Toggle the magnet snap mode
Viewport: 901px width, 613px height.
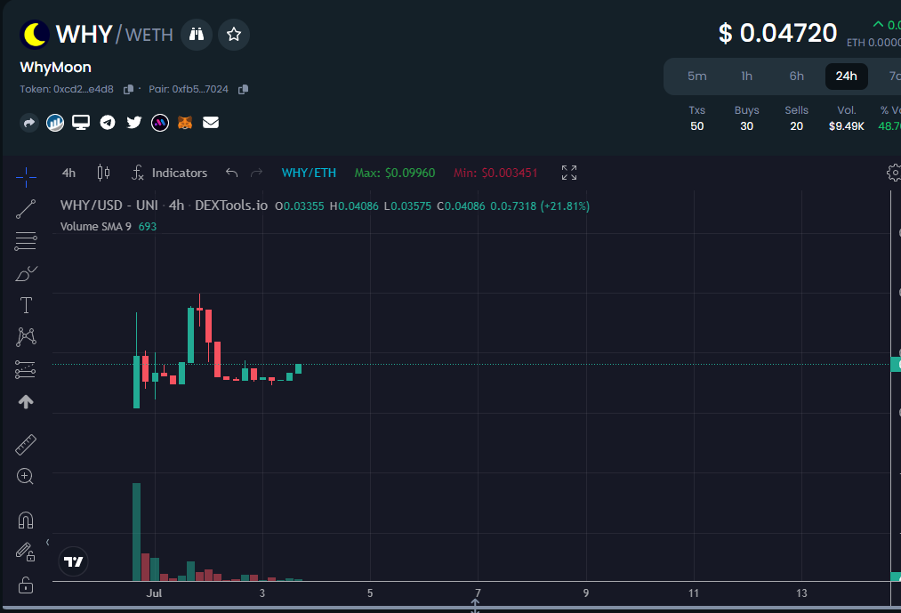[26, 520]
